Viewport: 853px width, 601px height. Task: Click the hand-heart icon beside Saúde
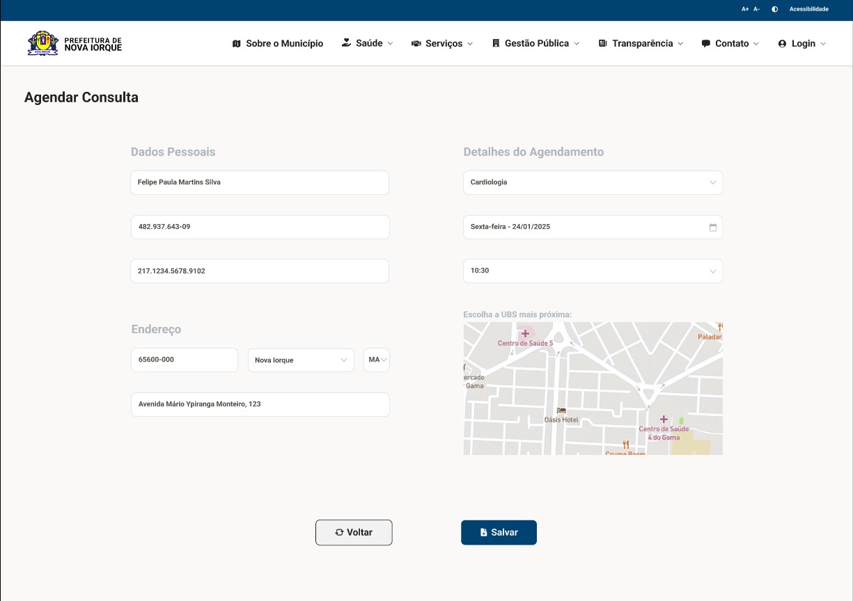pyautogui.click(x=346, y=43)
